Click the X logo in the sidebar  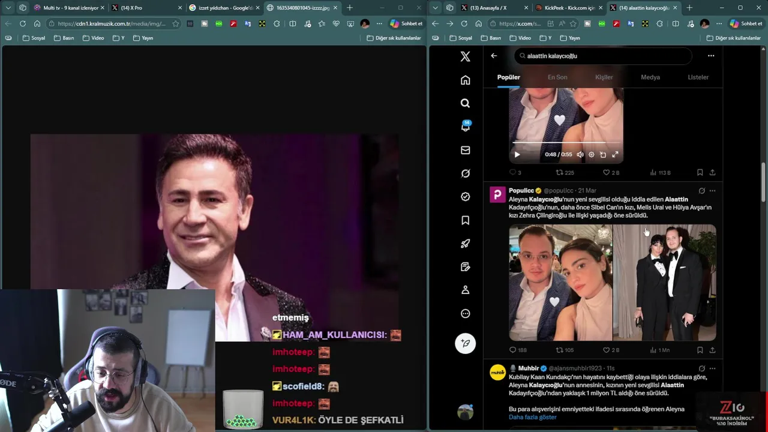pyautogui.click(x=465, y=56)
